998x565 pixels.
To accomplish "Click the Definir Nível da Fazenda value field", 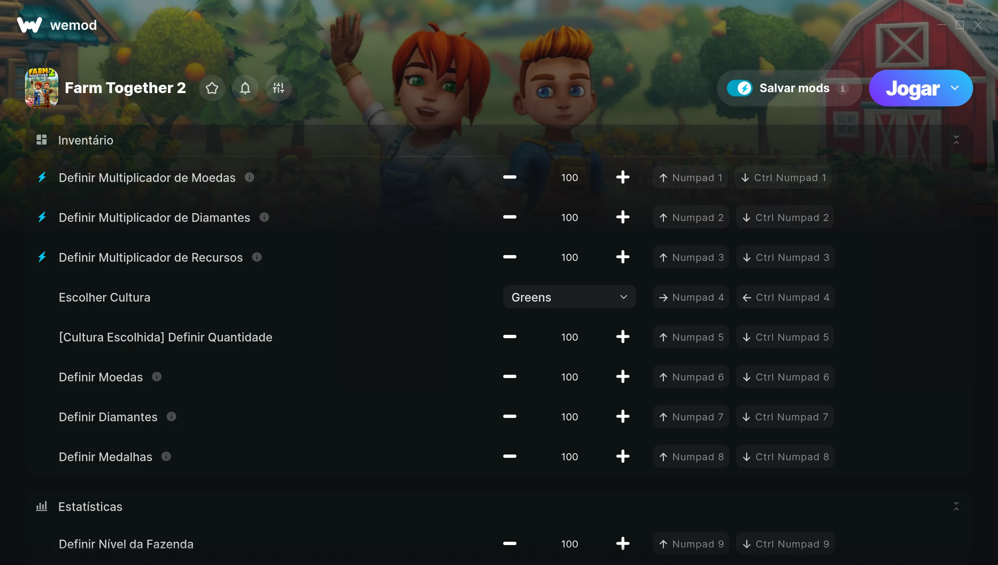I will point(569,544).
